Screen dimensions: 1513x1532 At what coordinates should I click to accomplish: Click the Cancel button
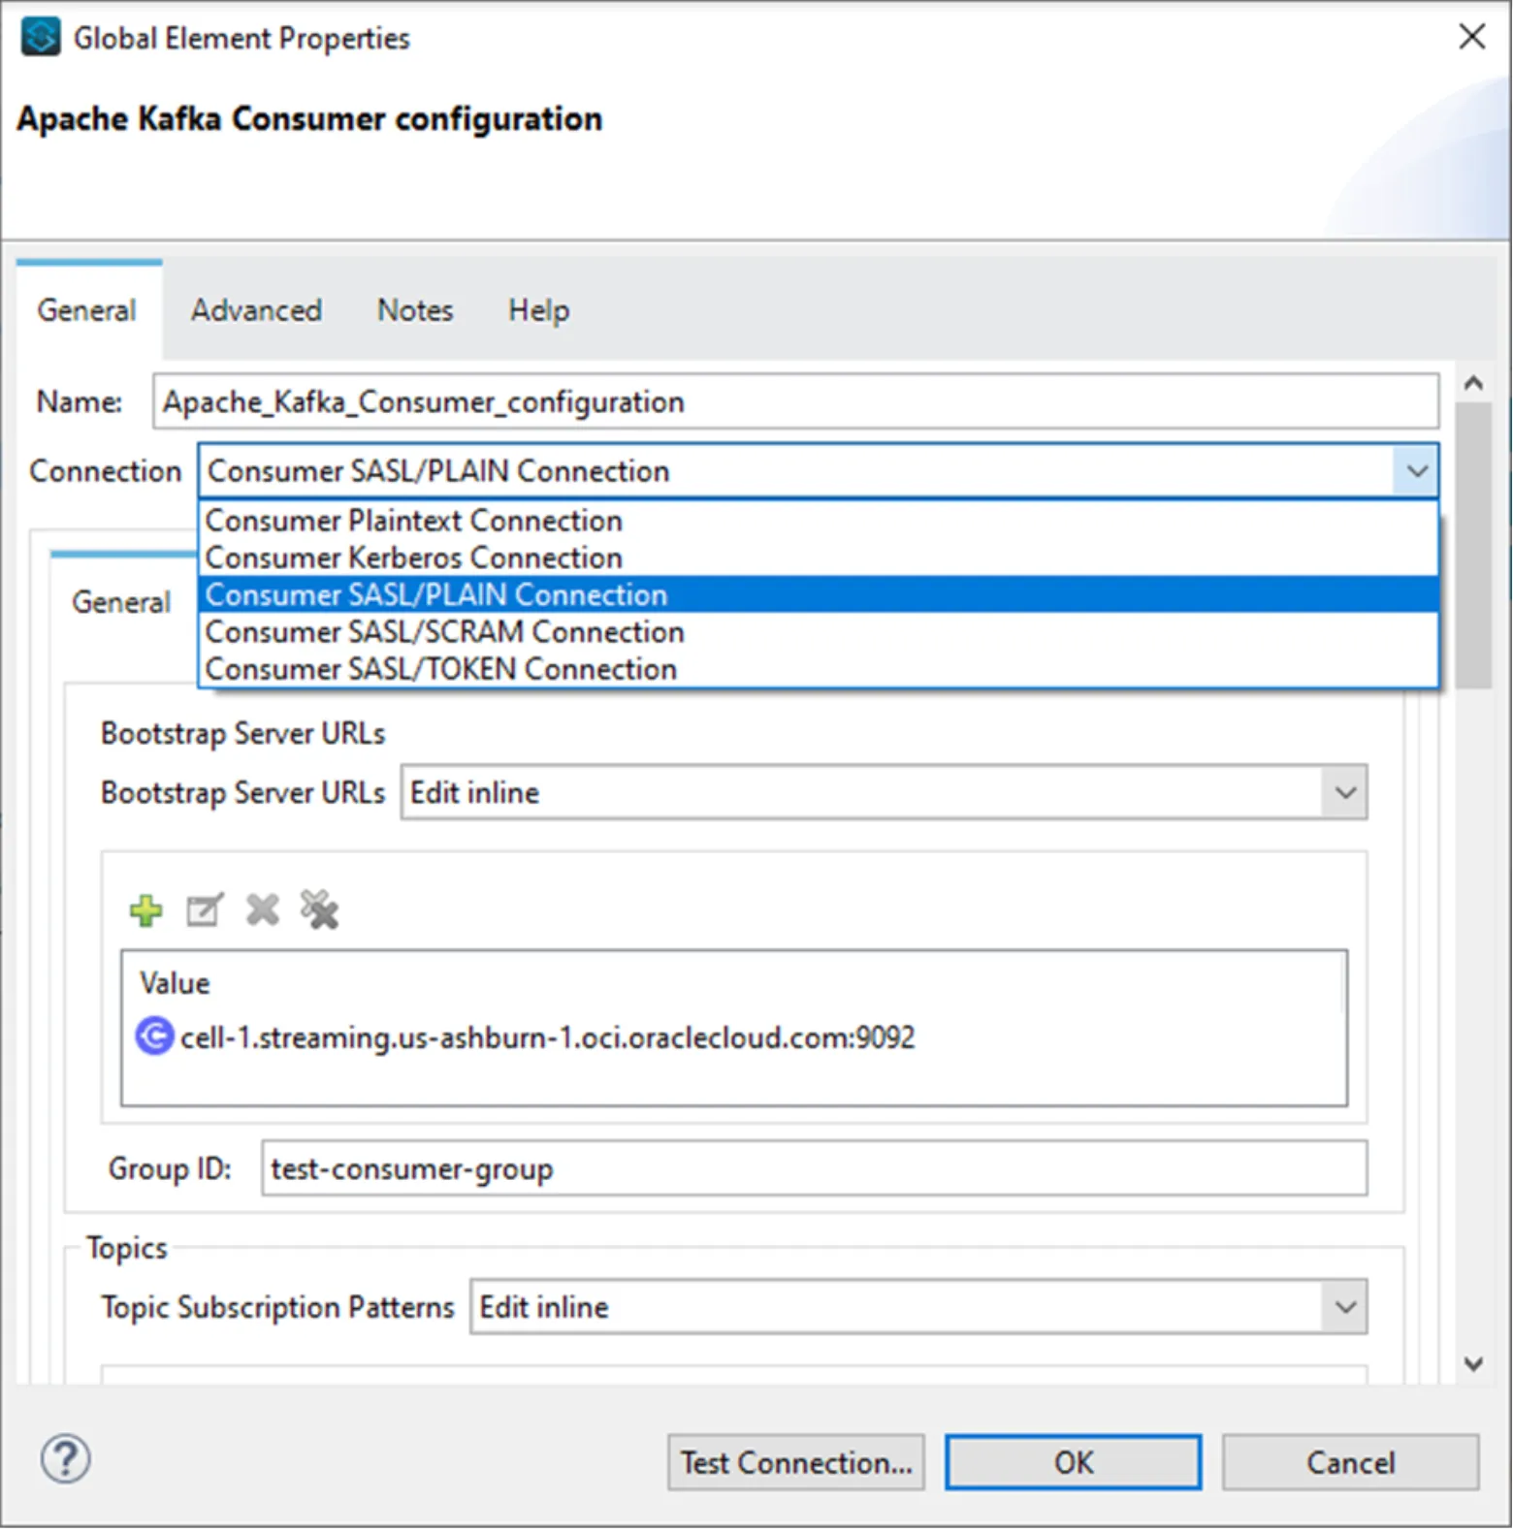click(1351, 1462)
